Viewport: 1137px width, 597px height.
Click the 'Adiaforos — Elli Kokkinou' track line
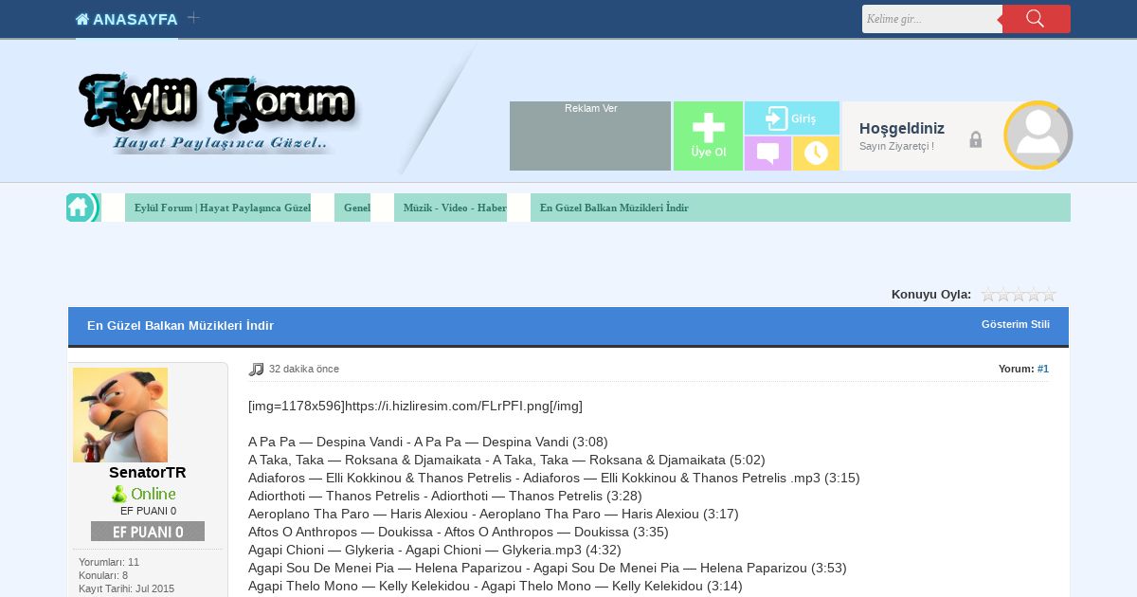point(554,478)
